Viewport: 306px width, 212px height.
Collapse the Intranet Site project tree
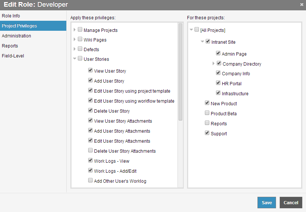[x=202, y=42]
